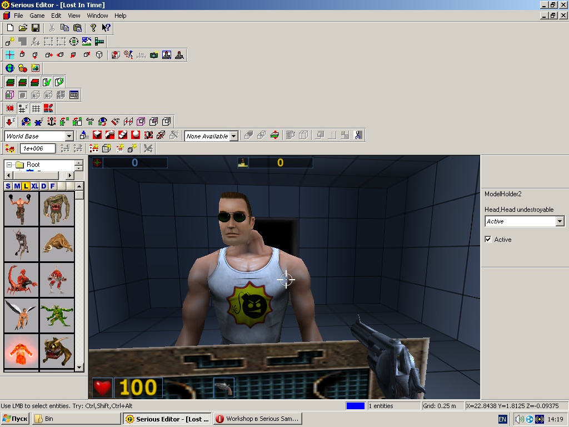Screen dimensions: 569x427
Task: Toggle the cube with green checkmark button
Action: point(47,82)
